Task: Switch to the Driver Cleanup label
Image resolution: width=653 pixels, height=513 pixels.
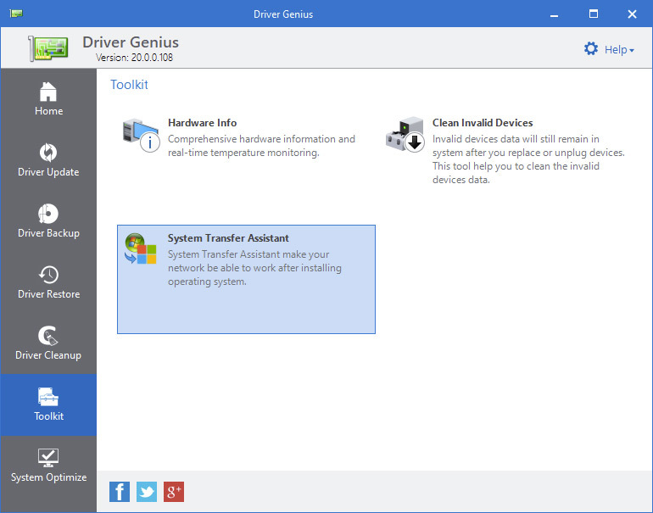Action: click(x=48, y=355)
